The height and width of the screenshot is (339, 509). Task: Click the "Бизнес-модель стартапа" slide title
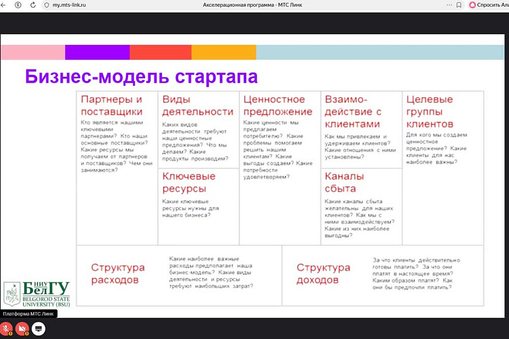[x=141, y=77]
